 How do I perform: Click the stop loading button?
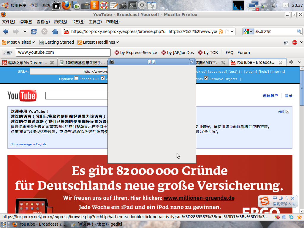point(45,31)
